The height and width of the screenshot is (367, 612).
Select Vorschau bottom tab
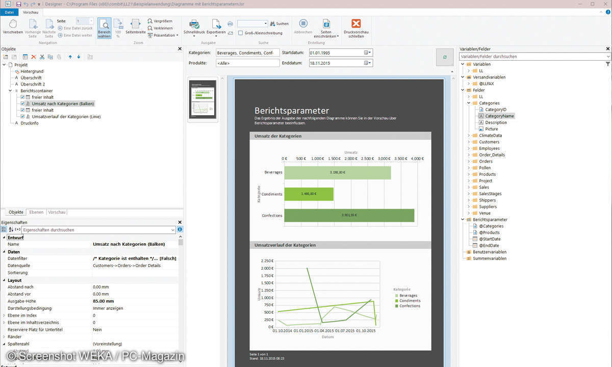click(x=57, y=212)
